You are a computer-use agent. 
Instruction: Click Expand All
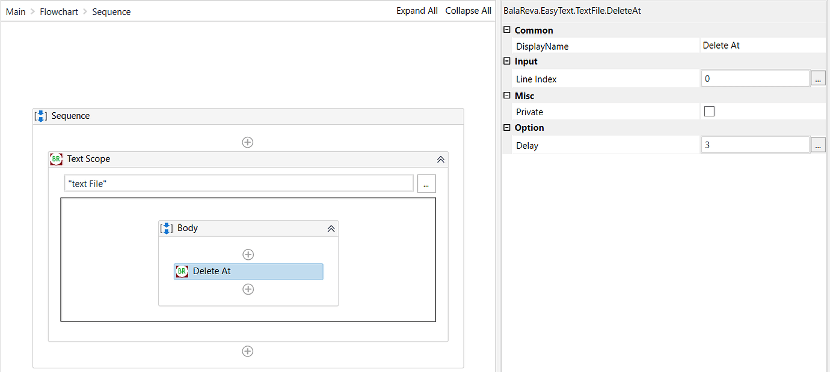pyautogui.click(x=417, y=11)
